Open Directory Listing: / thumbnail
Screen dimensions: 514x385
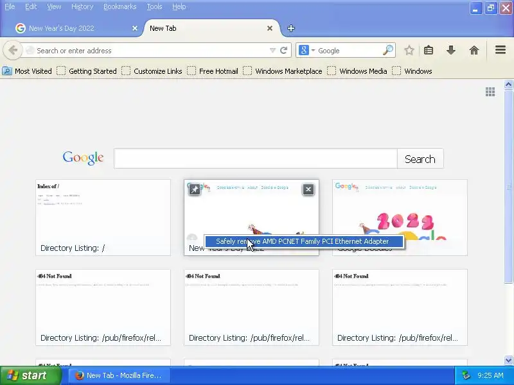tap(103, 218)
